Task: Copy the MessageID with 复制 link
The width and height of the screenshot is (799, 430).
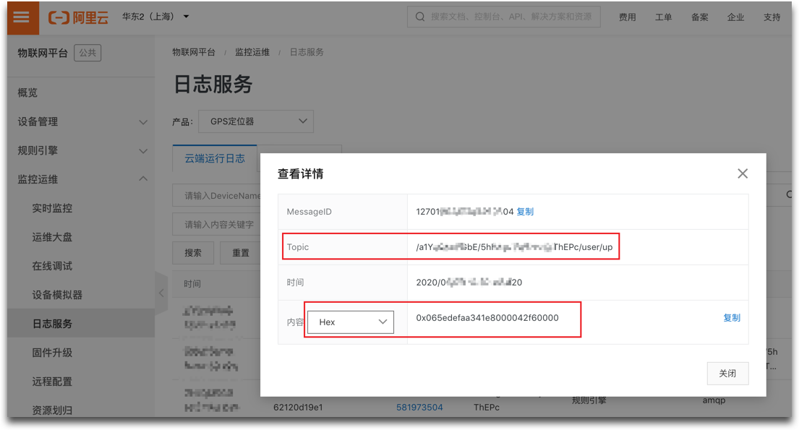Action: pos(525,212)
